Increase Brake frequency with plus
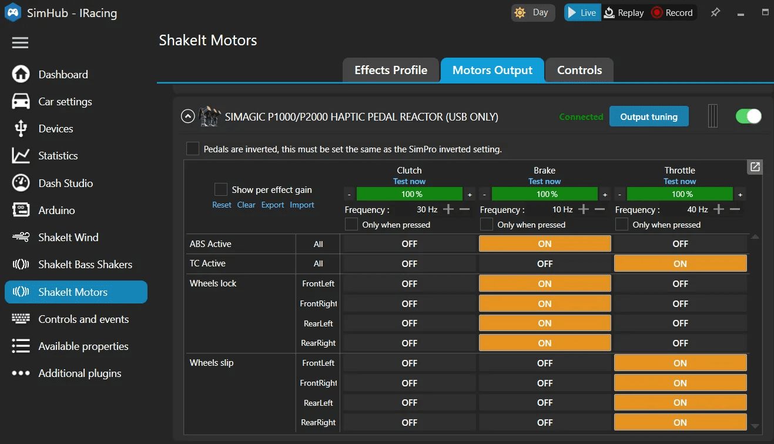The image size is (774, 444). [584, 209]
